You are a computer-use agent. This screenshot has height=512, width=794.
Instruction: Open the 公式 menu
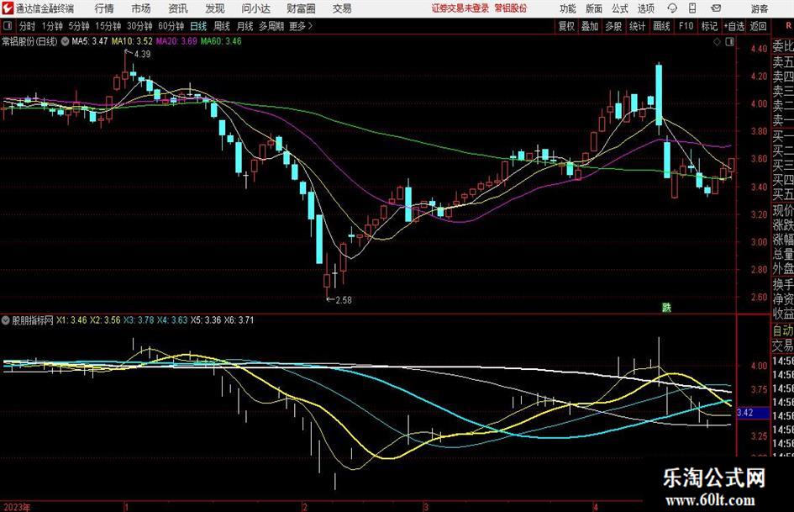[x=620, y=8]
